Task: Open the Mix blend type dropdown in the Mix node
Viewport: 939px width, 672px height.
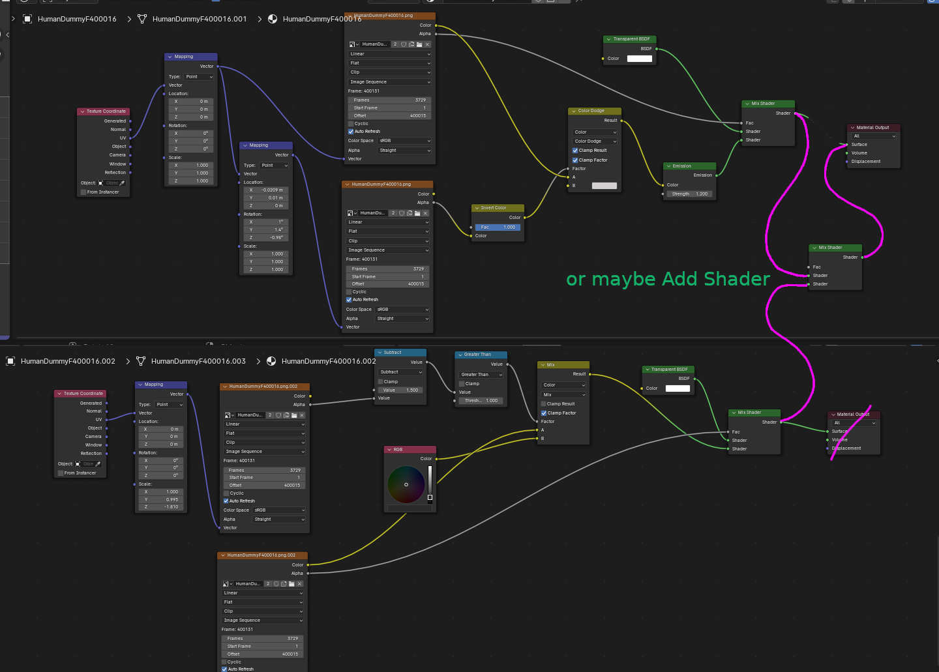Action: (x=563, y=395)
